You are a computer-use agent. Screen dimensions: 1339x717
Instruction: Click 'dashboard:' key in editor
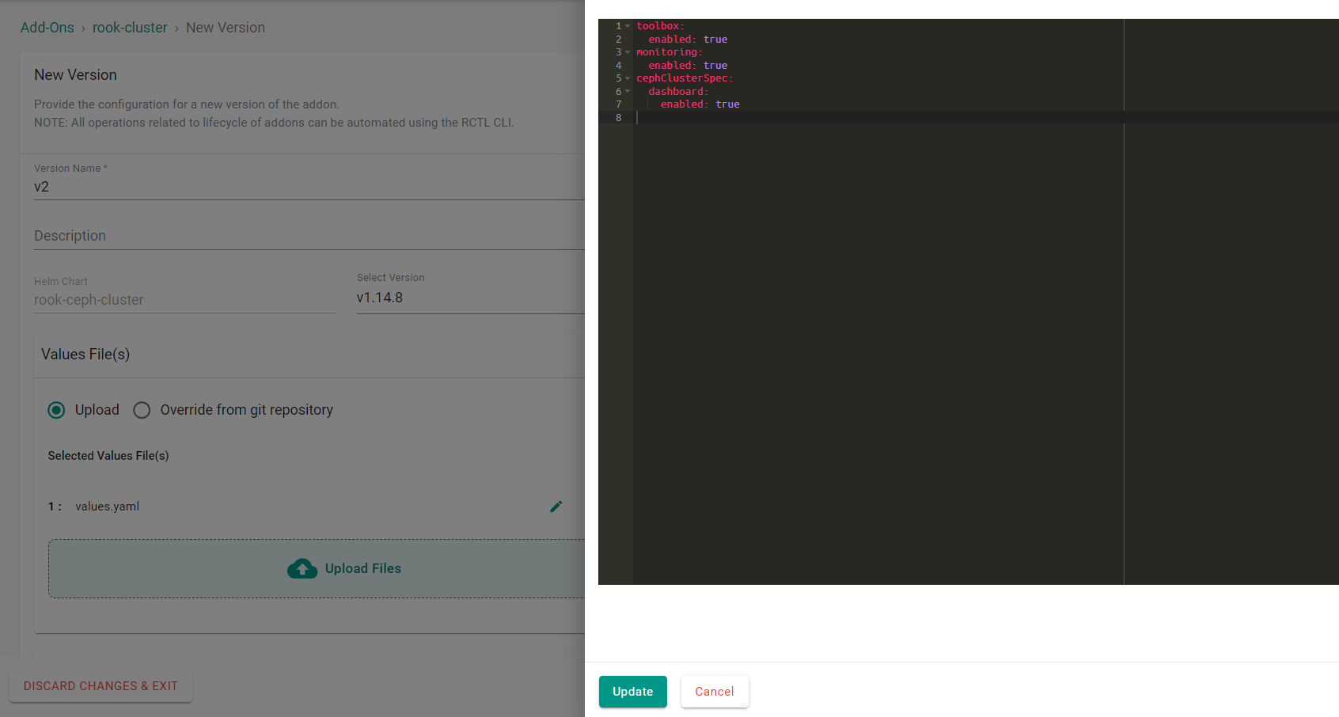pos(679,92)
